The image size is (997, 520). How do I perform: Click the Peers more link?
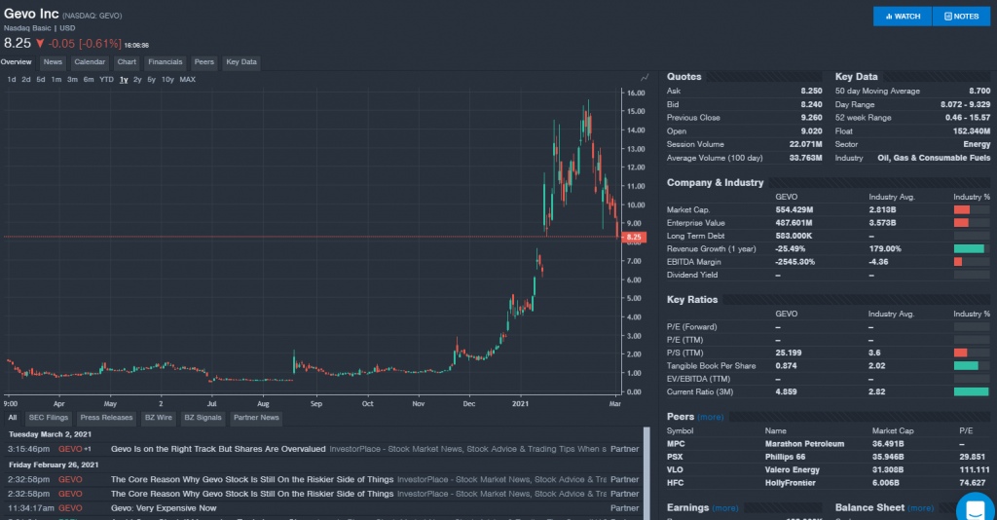coord(710,417)
